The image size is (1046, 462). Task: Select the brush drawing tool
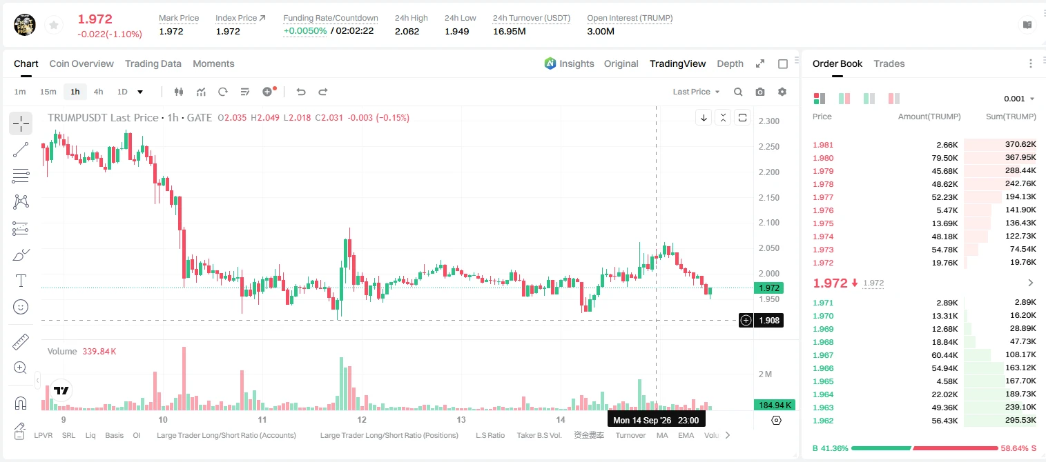(x=21, y=254)
